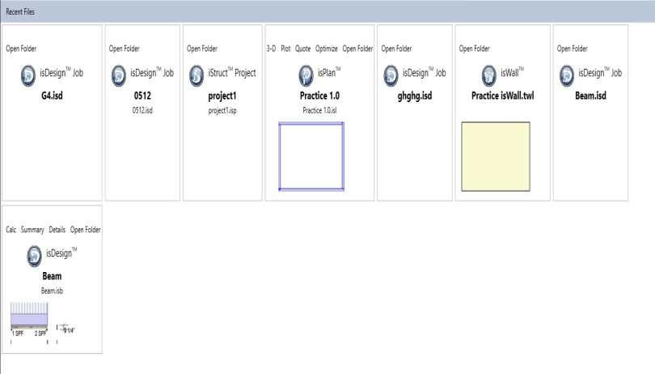Click the isDesign Job icon for ghghg.isd
Image resolution: width=655 pixels, height=374 pixels.
tap(391, 74)
